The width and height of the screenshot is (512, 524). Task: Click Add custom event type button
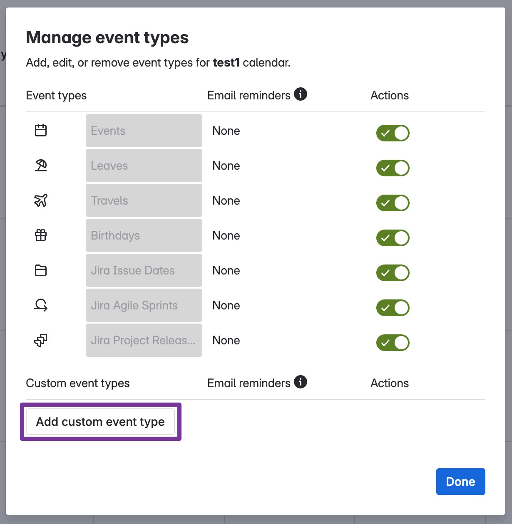pyautogui.click(x=100, y=422)
